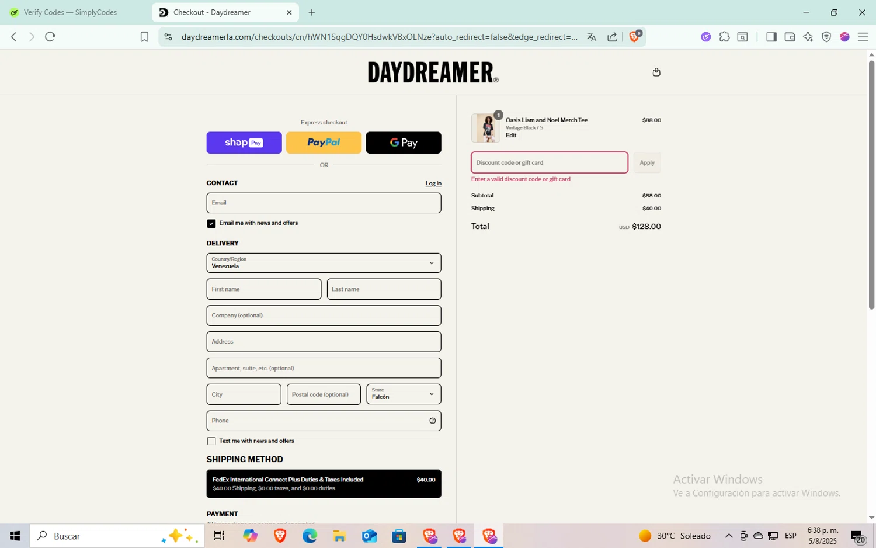This screenshot has width=876, height=548.
Task: Click the Company (optional) field
Action: 324,315
